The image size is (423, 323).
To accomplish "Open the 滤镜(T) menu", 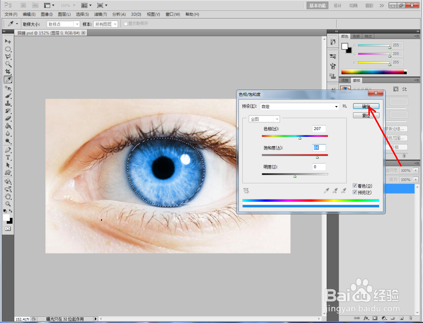I will pos(100,14).
